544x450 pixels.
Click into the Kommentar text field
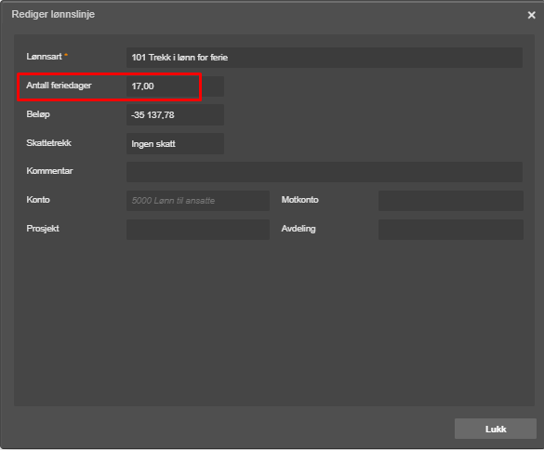click(325, 172)
